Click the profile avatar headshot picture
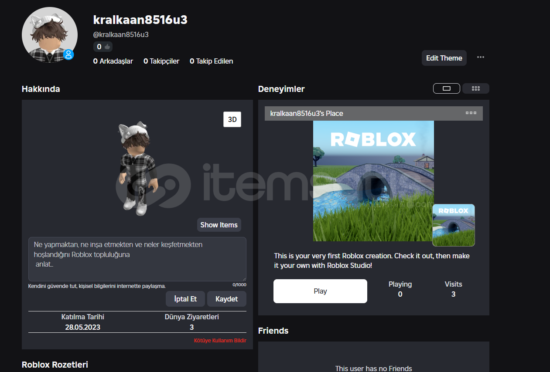Screen dimensions: 550x372 pyautogui.click(x=50, y=35)
